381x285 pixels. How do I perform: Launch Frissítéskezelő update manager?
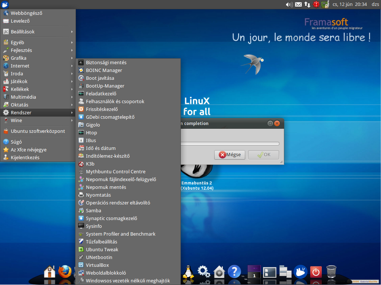coord(128,109)
